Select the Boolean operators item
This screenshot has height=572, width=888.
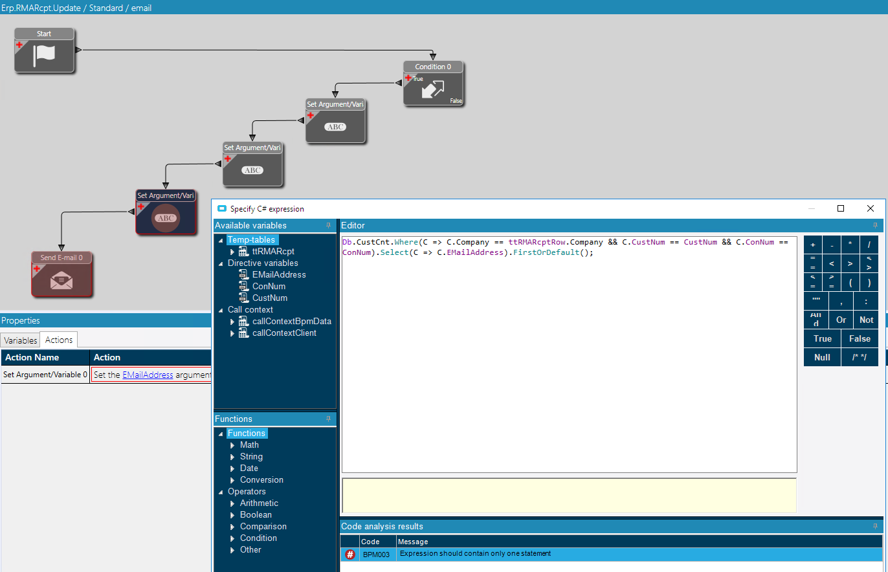[x=256, y=515]
